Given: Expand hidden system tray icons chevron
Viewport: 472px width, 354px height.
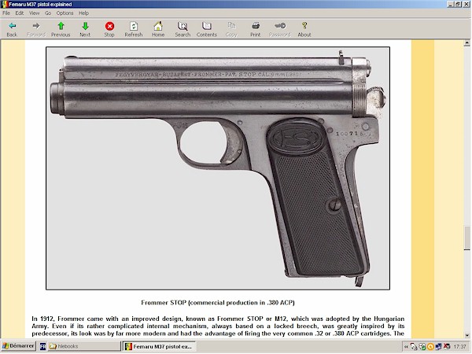Looking at the screenshot, I should [x=406, y=347].
